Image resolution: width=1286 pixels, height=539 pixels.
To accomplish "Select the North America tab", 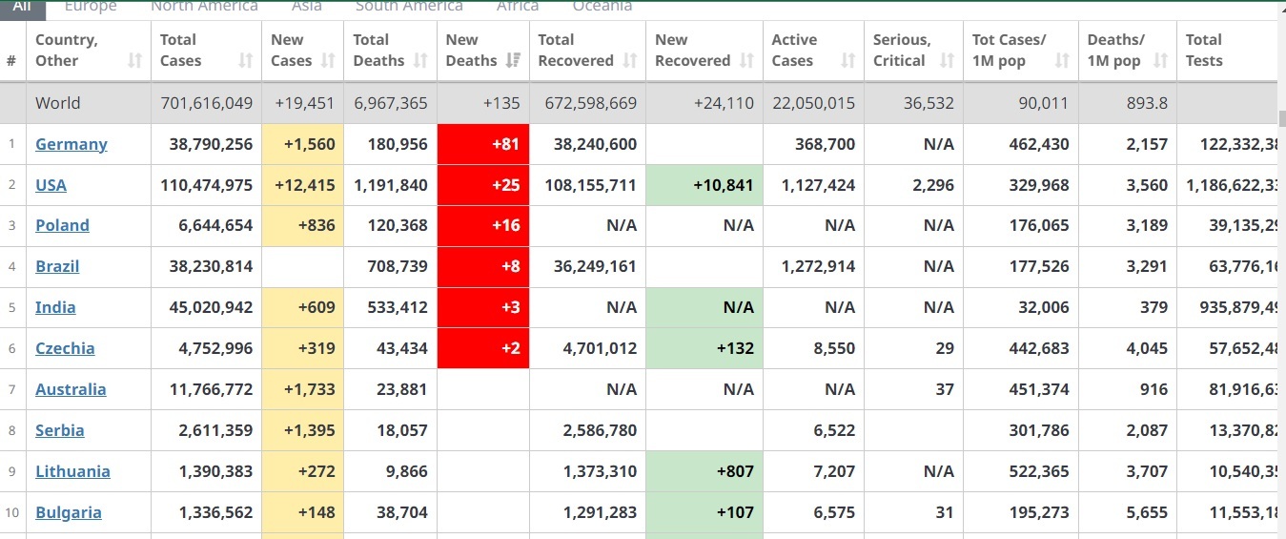I will click(204, 7).
